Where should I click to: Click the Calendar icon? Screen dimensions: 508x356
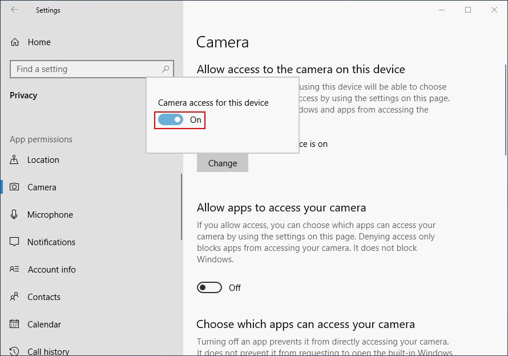point(14,324)
